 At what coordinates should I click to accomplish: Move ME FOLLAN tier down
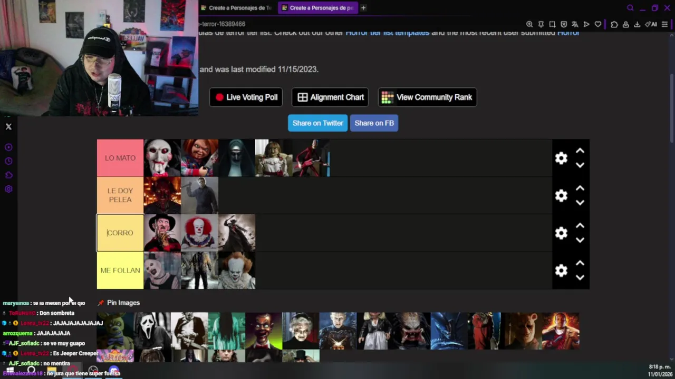[580, 277]
